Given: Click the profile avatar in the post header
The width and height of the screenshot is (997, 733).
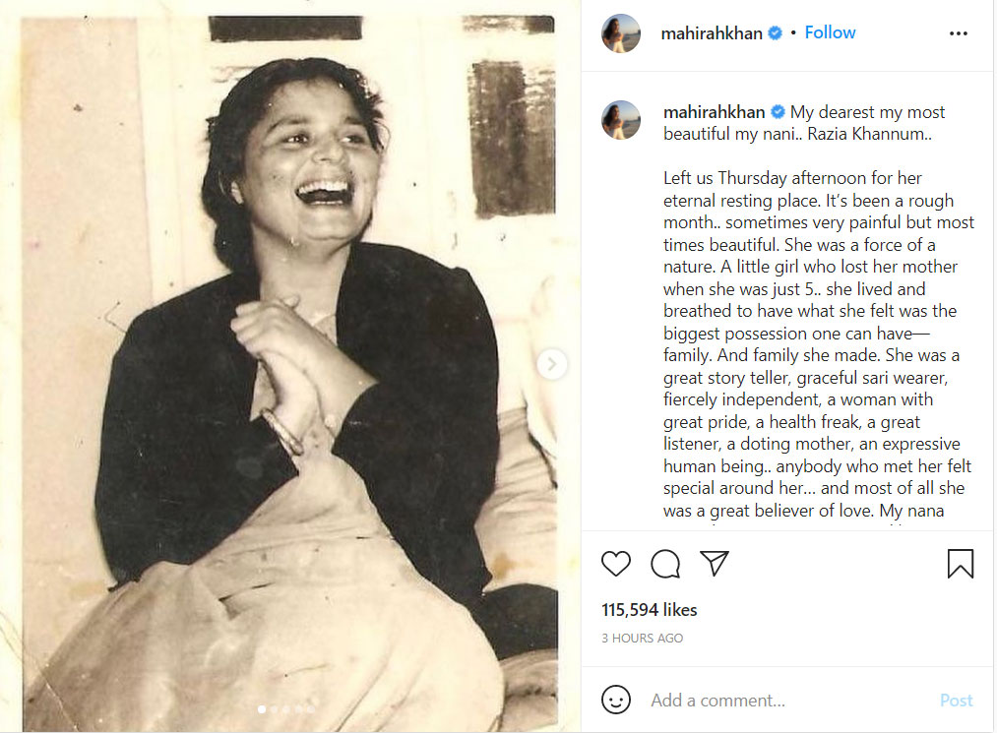Looking at the screenshot, I should 621,33.
